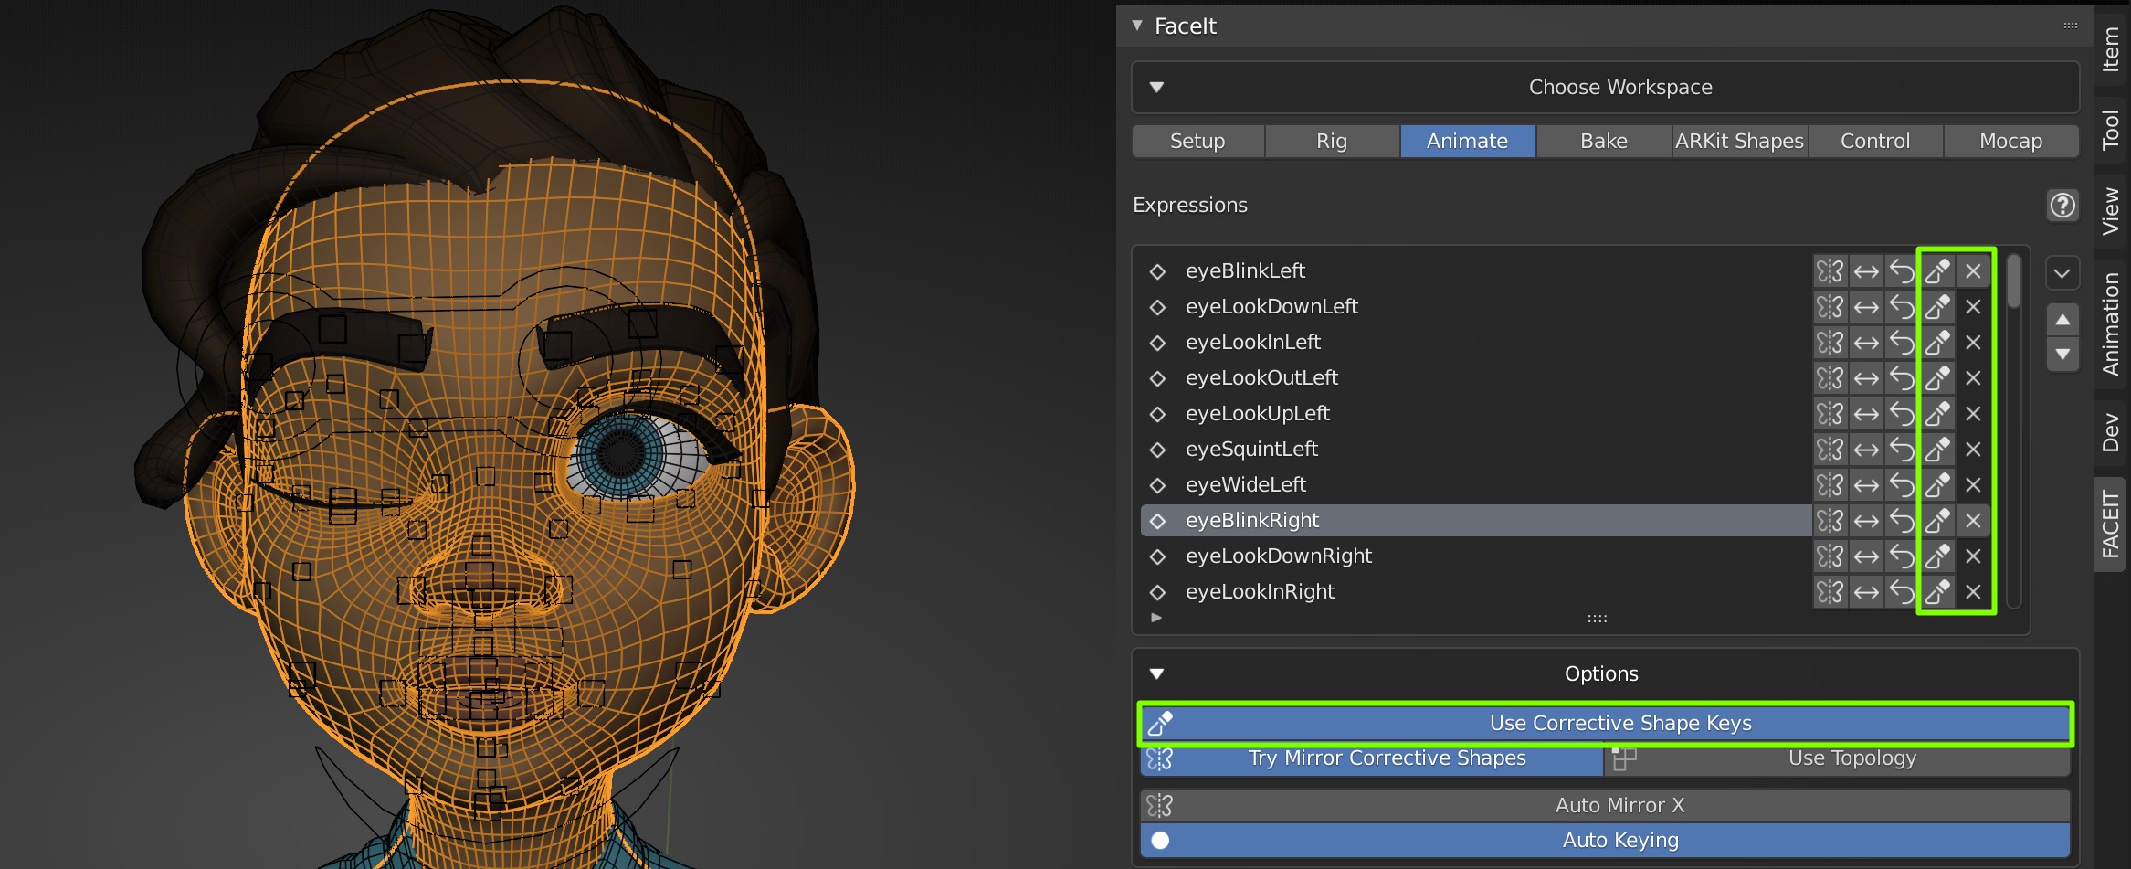
Task: Click mirror icon on eyeSquintLeft row
Action: point(1830,450)
